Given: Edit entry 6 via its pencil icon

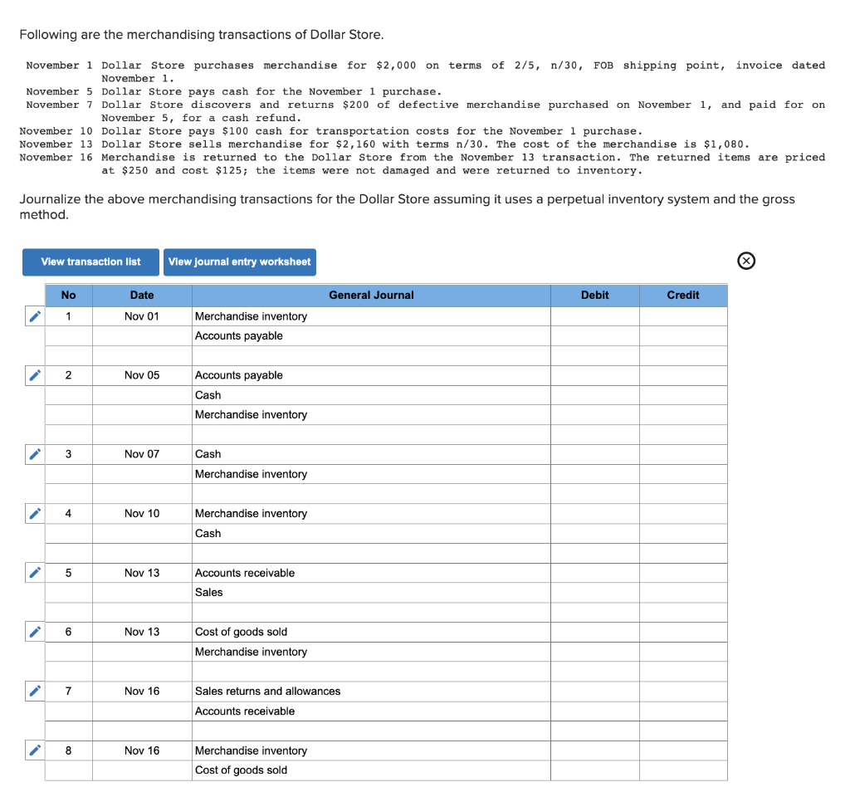Looking at the screenshot, I should (x=34, y=632).
